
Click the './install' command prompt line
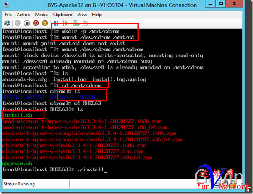click(x=55, y=169)
